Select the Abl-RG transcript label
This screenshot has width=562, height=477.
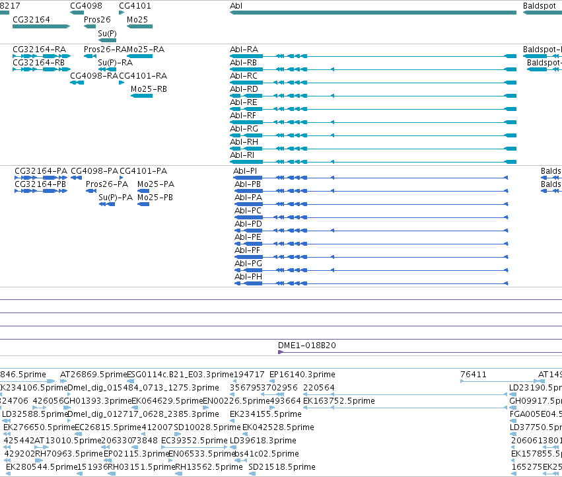coord(244,129)
